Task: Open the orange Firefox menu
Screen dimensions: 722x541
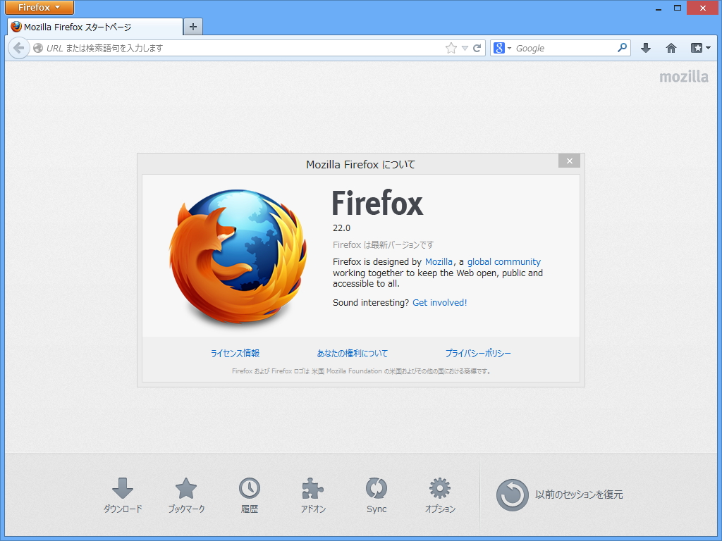Action: [x=39, y=8]
